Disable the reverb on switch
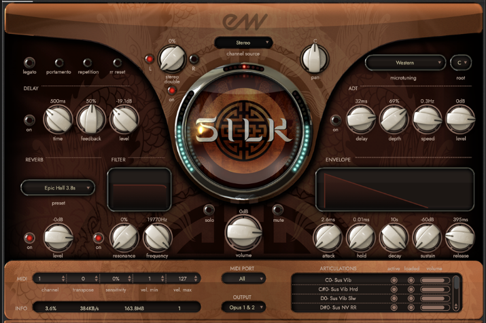The width and height of the screenshot is (486, 323). point(30,238)
